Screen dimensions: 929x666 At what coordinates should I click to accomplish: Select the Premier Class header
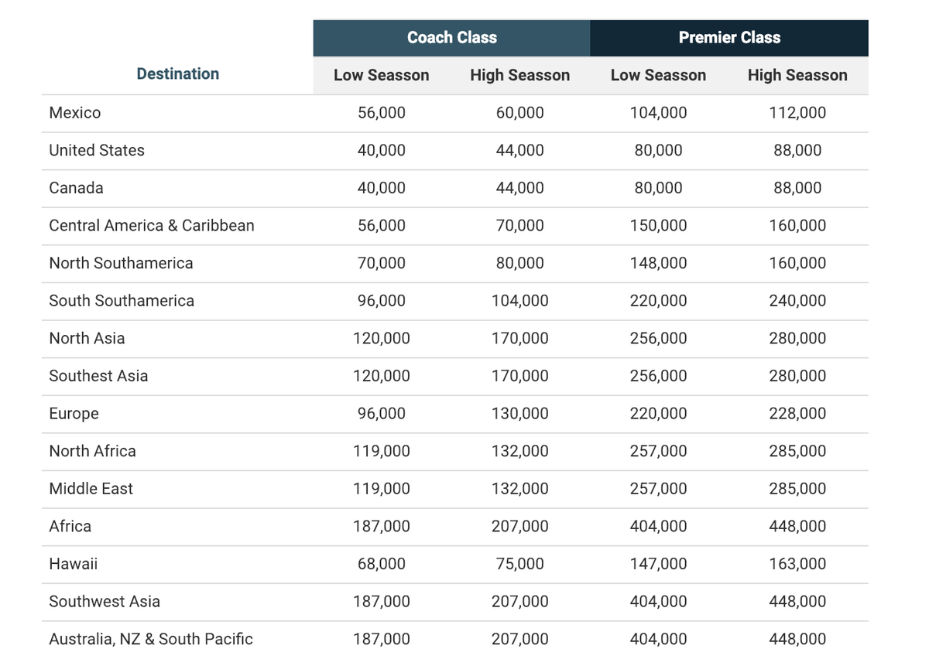[x=728, y=37]
